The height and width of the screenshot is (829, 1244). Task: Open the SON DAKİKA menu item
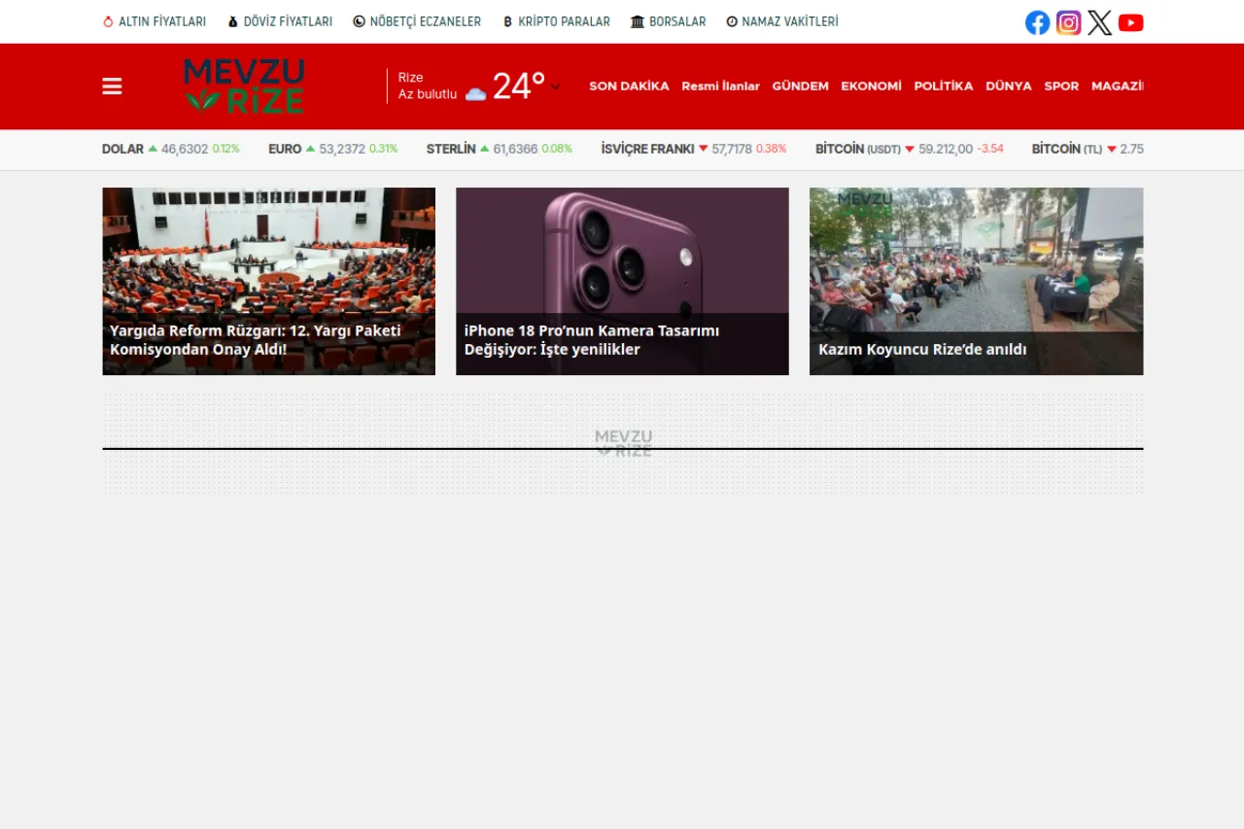click(629, 86)
